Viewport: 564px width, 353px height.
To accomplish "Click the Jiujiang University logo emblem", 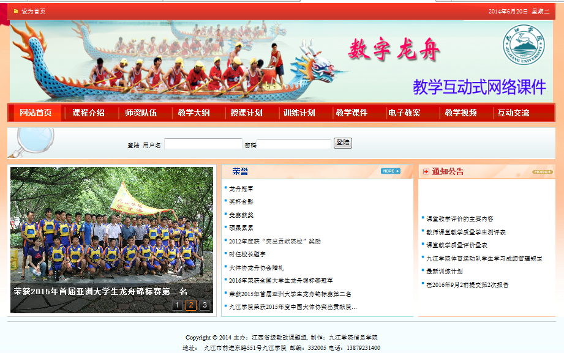I will (524, 47).
